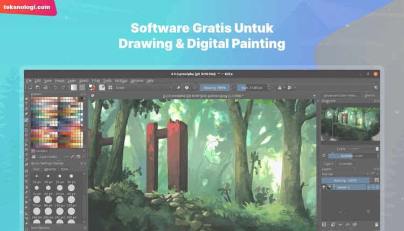Toggle visibility of Layer 1

point(324,187)
